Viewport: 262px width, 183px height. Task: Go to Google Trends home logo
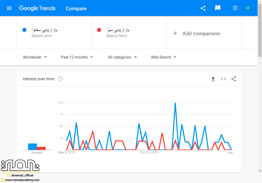pyautogui.click(x=37, y=8)
